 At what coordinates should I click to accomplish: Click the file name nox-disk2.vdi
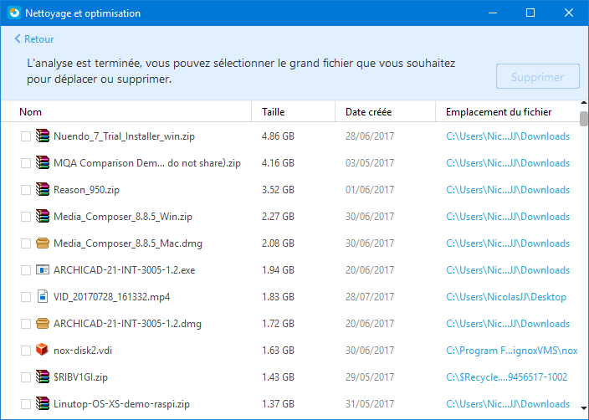point(83,350)
